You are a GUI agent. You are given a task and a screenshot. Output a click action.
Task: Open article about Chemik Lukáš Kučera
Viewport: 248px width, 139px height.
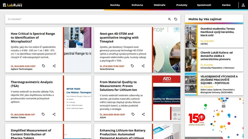pyautogui.click(x=216, y=56)
